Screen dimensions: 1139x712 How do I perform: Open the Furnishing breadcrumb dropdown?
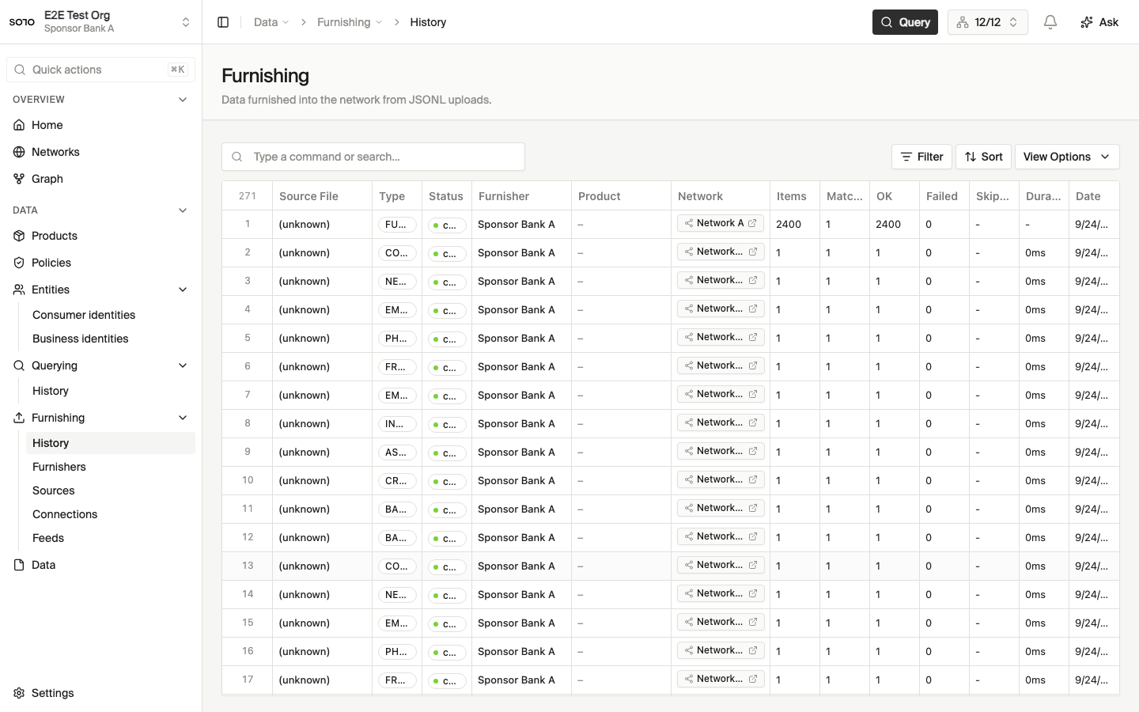[350, 22]
